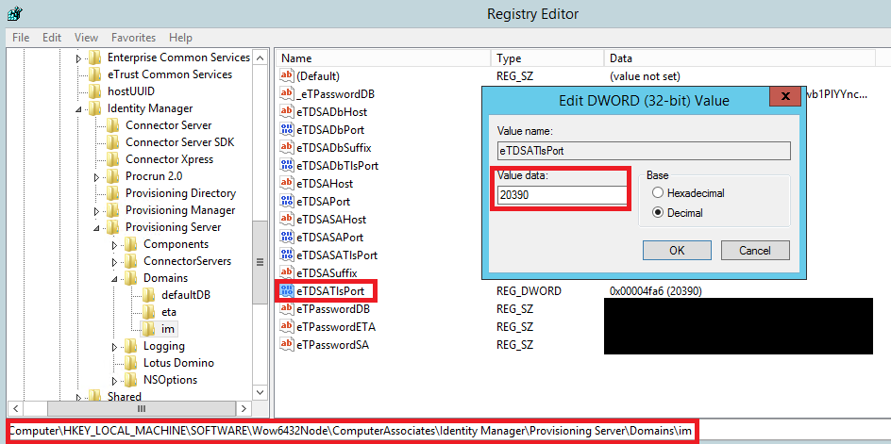Click the Lotus Domino folder icon

130,363
